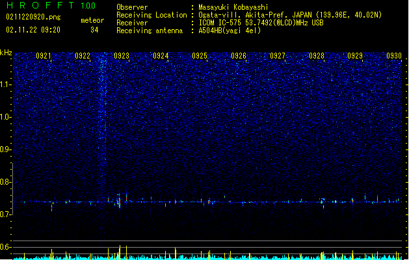Screen dimensions: 409x260
Task: Click the 0928 time marker
Action: click(317, 56)
